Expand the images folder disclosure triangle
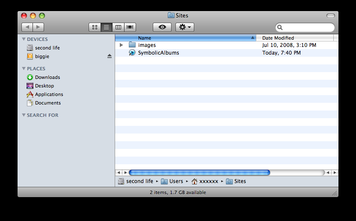The height and width of the screenshot is (221, 356). click(x=121, y=45)
